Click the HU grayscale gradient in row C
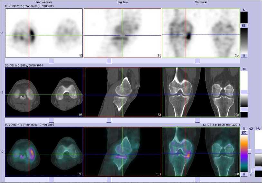Image resolution: width=262 pixels, height=183 pixels. [258, 160]
